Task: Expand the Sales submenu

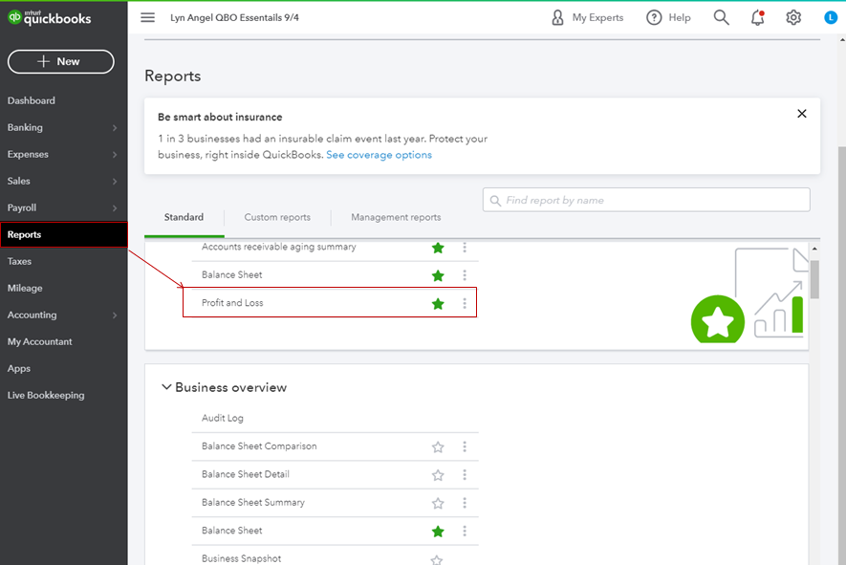Action: pos(115,182)
